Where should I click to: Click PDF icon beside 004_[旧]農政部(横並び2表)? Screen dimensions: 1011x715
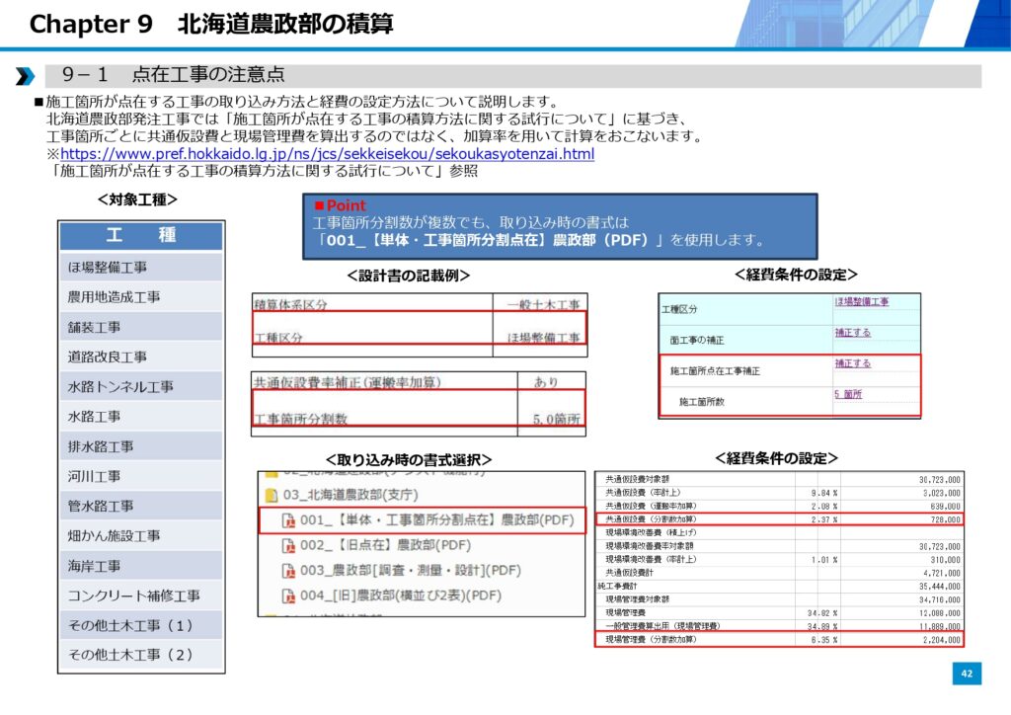point(288,595)
